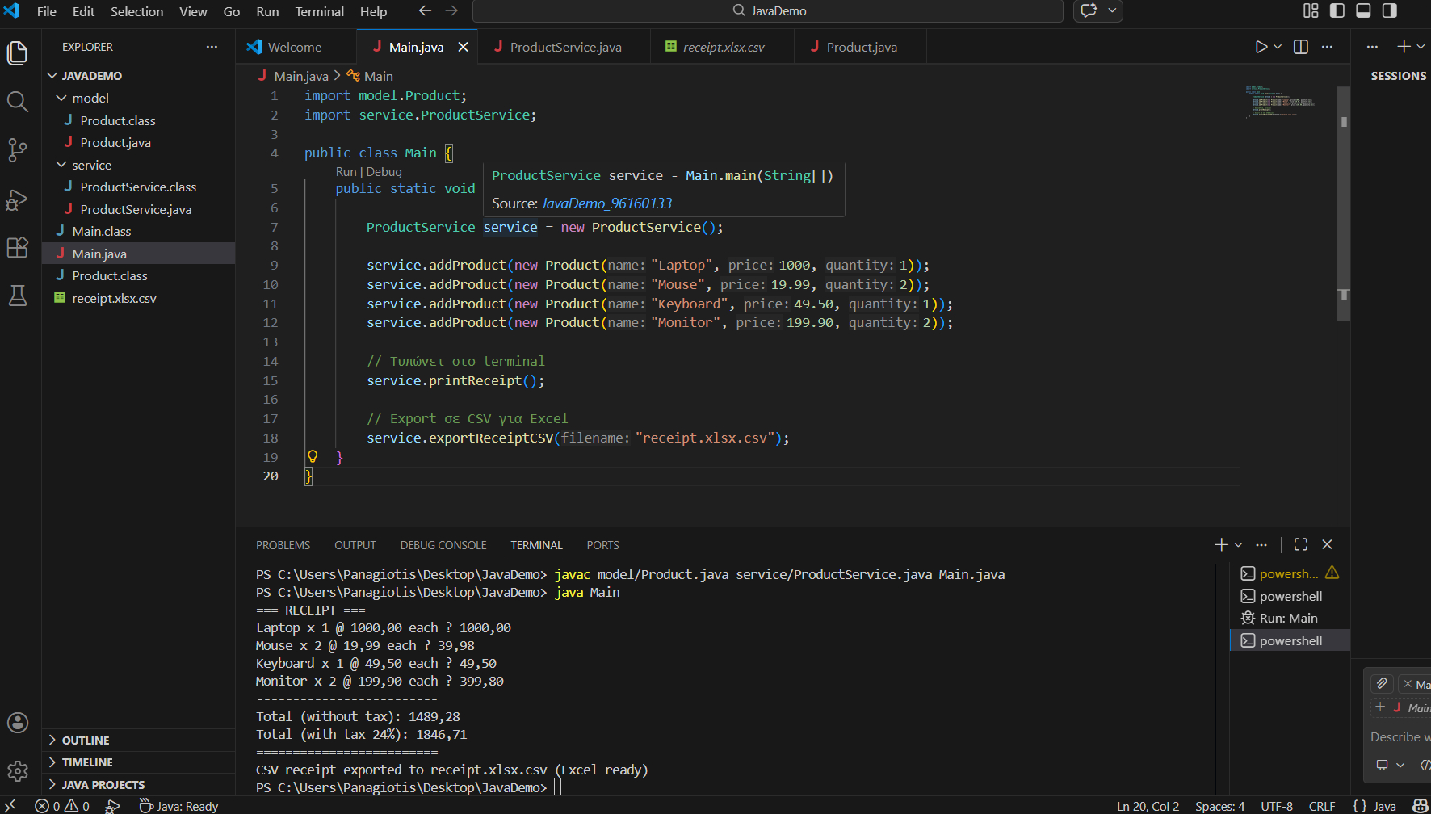
Task: Open the Copilot chat icon in title bar
Action: point(1089,10)
